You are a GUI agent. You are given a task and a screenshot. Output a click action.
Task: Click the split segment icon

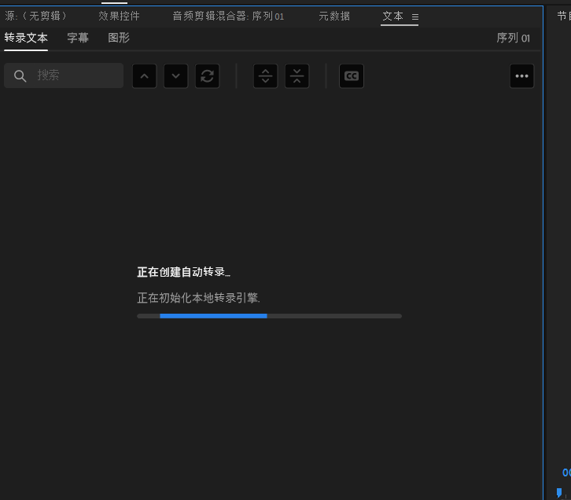click(x=266, y=76)
